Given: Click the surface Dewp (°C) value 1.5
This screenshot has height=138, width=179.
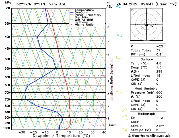Looking at the screenshot, I should (159, 68).
